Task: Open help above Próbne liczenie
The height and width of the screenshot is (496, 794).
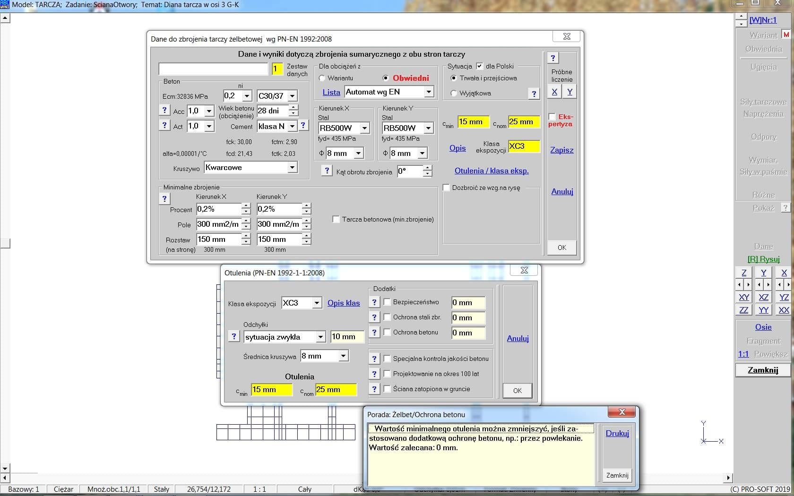Action: pos(553,58)
